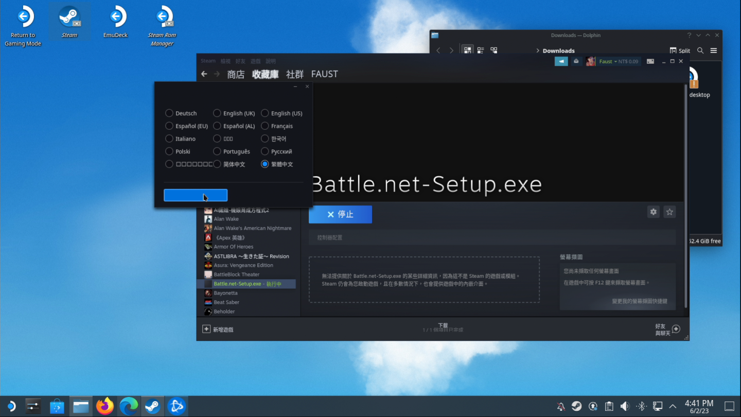741x417 pixels.
Task: Select Beholder in library list
Action: tap(224, 311)
